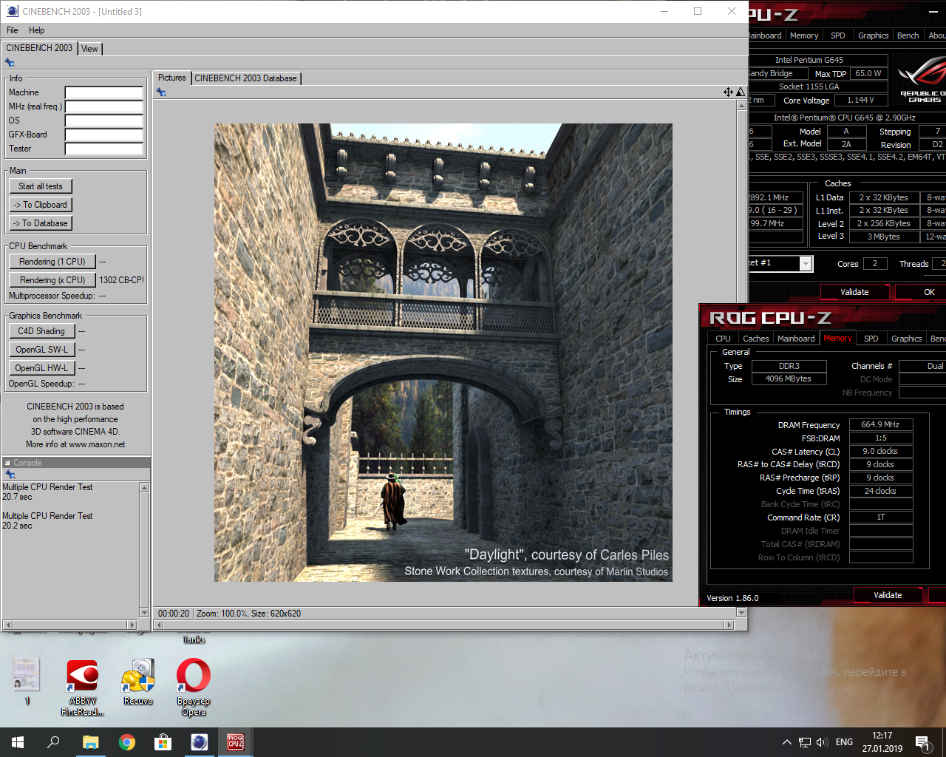Click into the MHz (real freq.) input field
The width and height of the screenshot is (946, 757).
click(x=103, y=106)
